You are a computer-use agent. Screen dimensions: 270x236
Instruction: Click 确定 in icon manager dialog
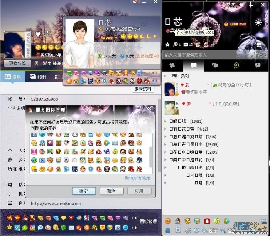tap(84, 191)
